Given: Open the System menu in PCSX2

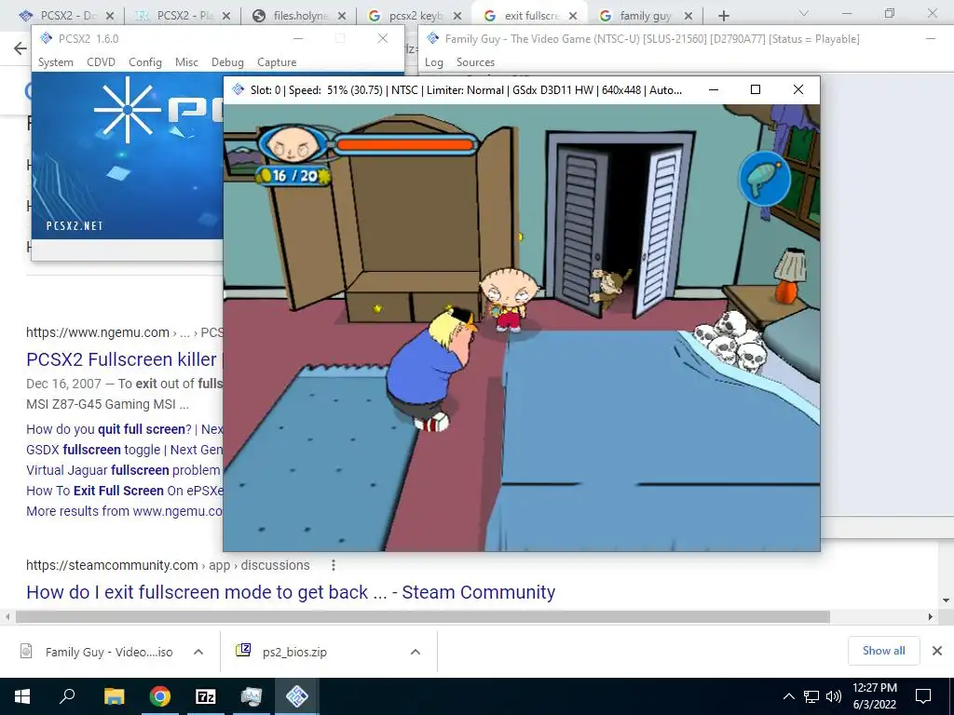Looking at the screenshot, I should click(55, 62).
